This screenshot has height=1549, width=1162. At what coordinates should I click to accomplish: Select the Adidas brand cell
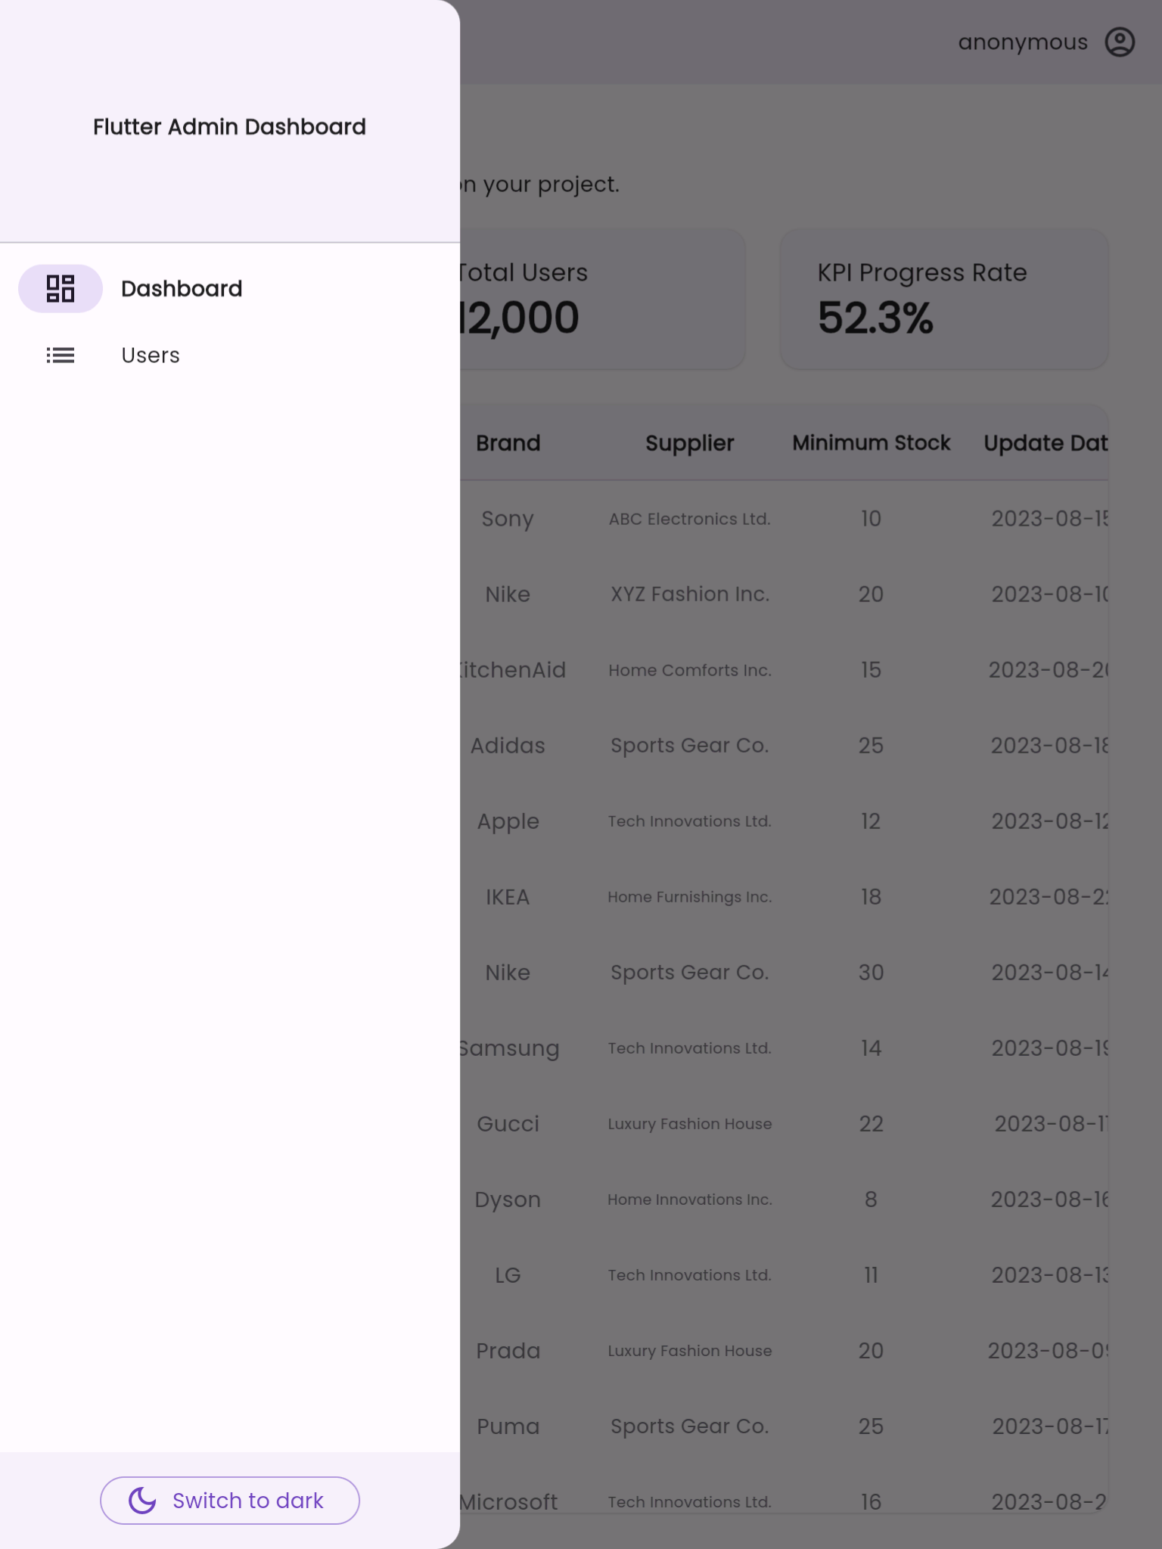point(508,746)
